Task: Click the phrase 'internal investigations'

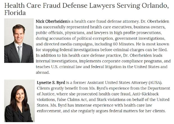Action: pyautogui.click(x=57, y=61)
